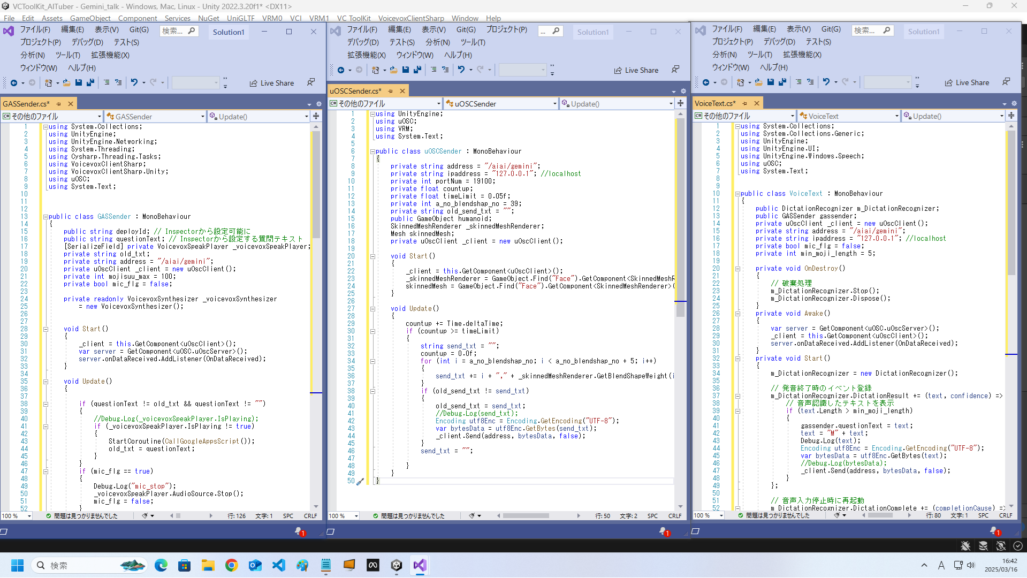Click feedback icon beside Live Share in VoiceText window
The image size is (1027, 578).
tap(1006, 82)
